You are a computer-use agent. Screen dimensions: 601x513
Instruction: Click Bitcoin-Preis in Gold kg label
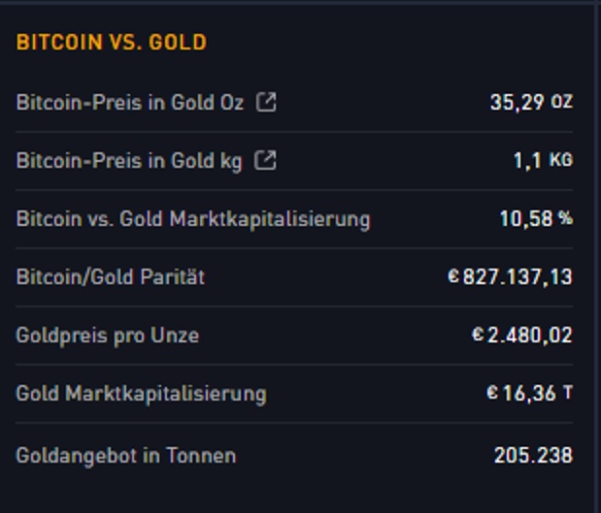point(129,160)
